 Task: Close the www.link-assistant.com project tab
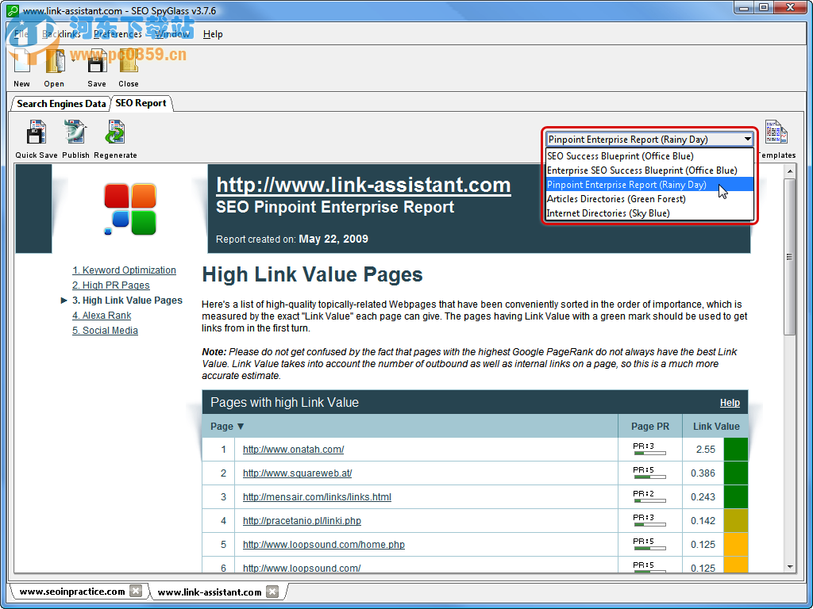[x=272, y=591]
